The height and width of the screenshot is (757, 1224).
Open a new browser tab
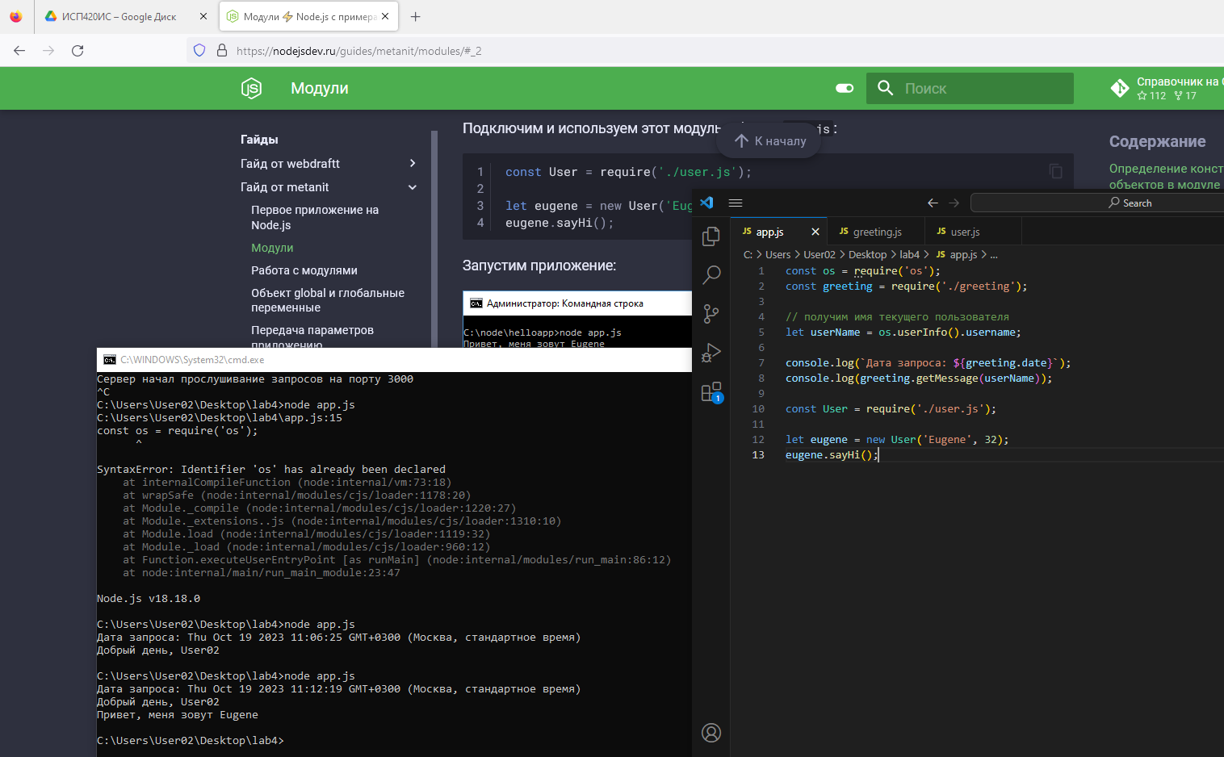pos(415,17)
